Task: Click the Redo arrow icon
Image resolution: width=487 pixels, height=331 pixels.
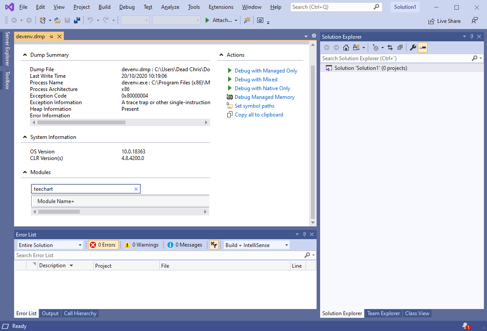Action: 106,21
